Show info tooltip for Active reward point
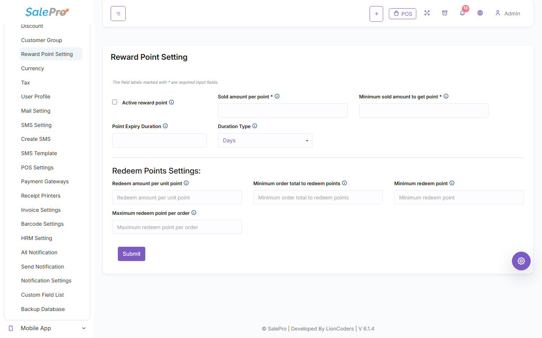The image size is (542, 338). pos(171,102)
